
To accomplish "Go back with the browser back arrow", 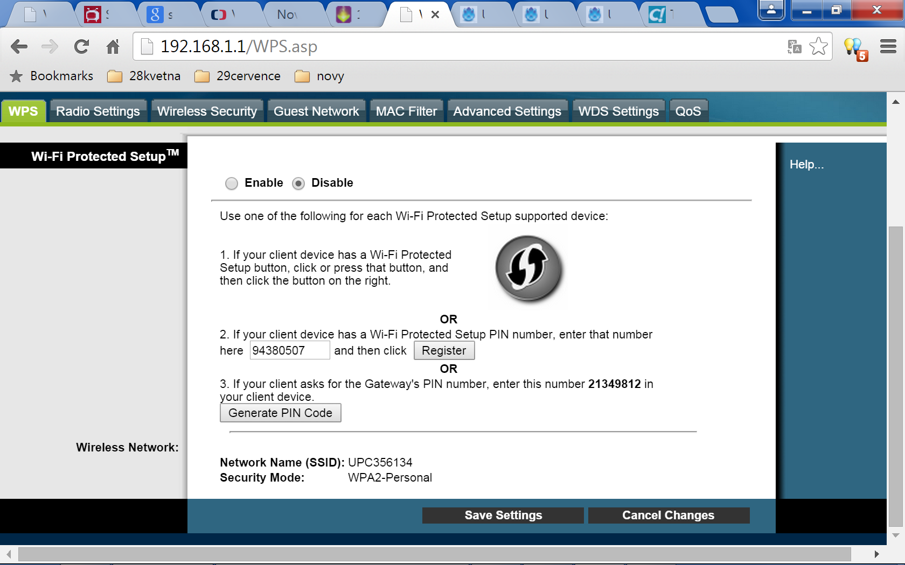I will point(19,47).
